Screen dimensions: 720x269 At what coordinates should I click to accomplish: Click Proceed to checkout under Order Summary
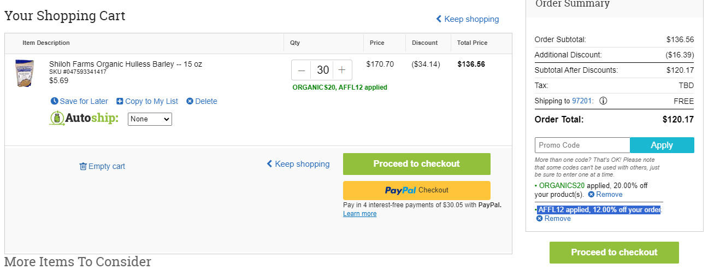[x=614, y=253]
